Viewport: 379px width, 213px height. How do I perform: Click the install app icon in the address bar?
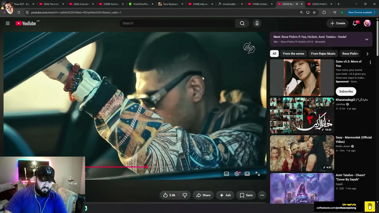[308, 12]
